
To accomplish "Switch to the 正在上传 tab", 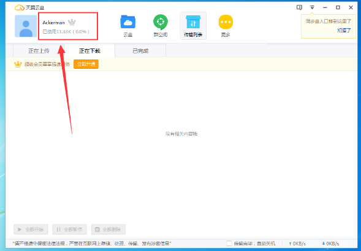I will pyautogui.click(x=39, y=51).
